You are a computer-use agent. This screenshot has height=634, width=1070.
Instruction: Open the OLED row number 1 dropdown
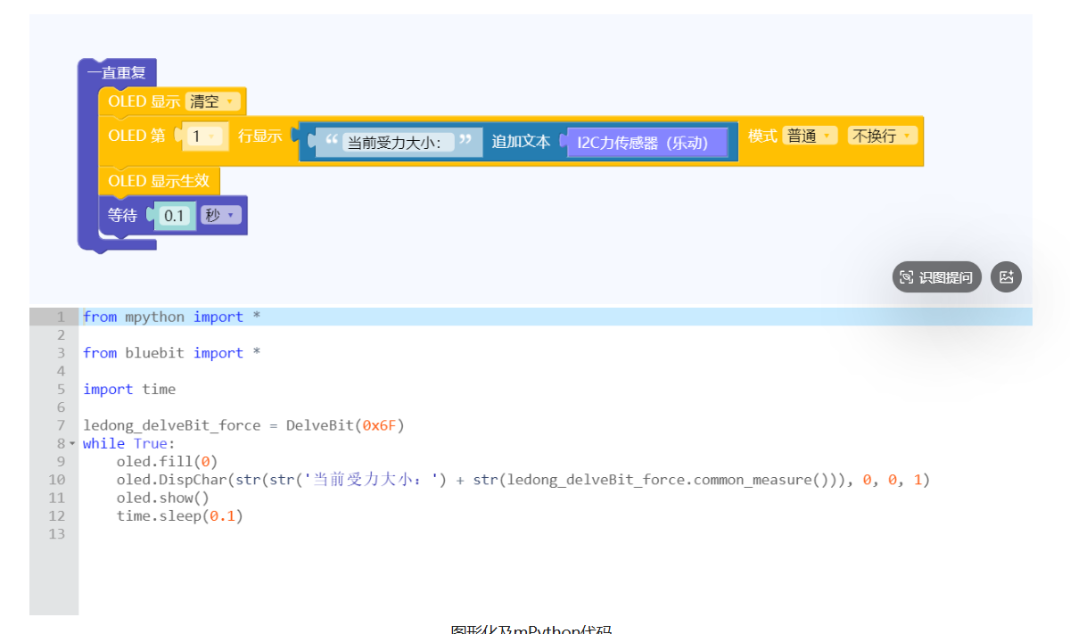click(204, 136)
